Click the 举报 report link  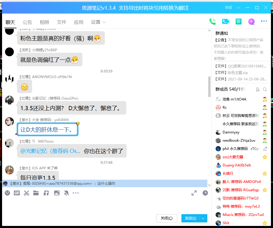click(229, 8)
